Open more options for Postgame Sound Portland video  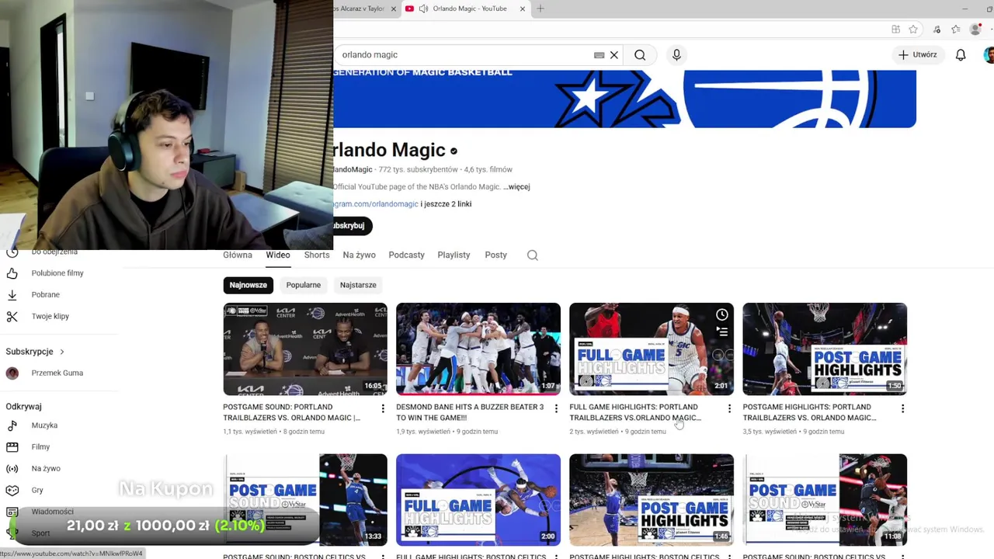tap(382, 408)
